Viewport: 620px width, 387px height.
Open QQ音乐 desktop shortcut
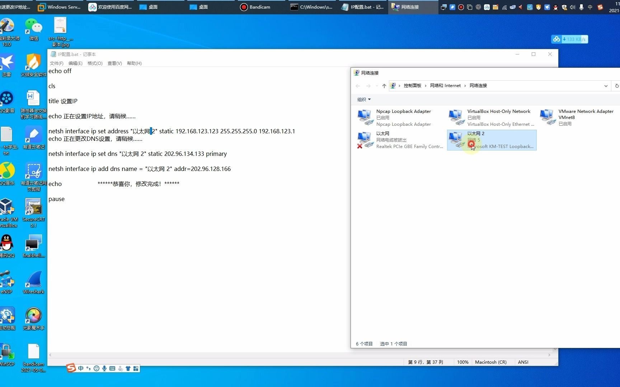(x=7, y=174)
